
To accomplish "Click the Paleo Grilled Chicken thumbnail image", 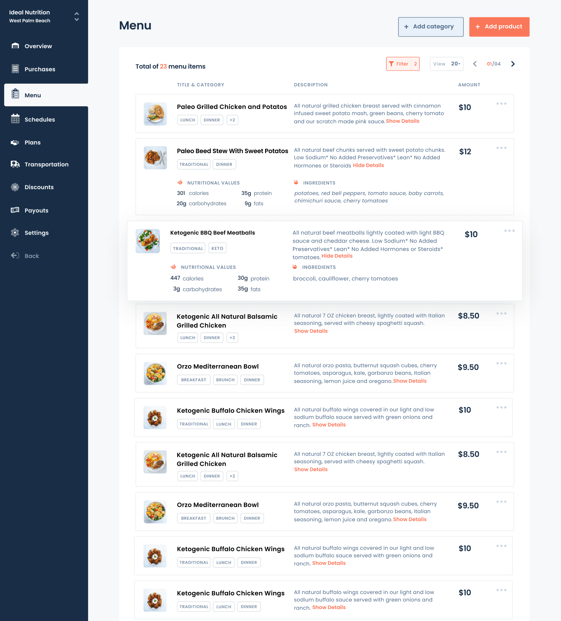I will click(x=155, y=114).
